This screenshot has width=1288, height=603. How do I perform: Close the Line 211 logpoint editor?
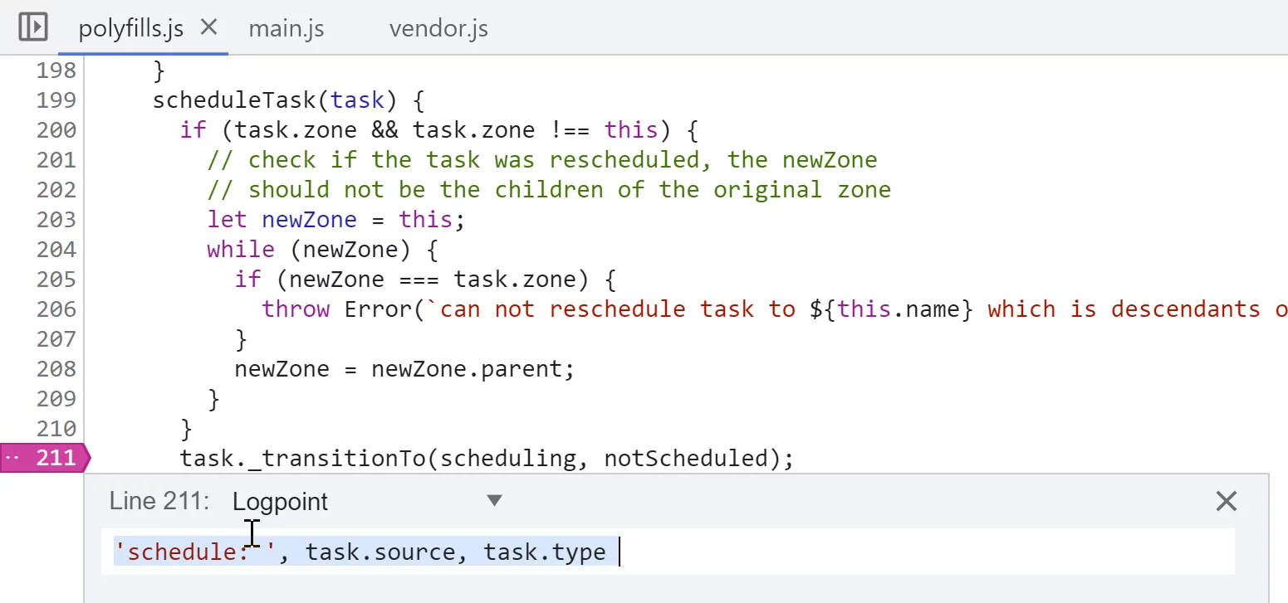click(1226, 501)
